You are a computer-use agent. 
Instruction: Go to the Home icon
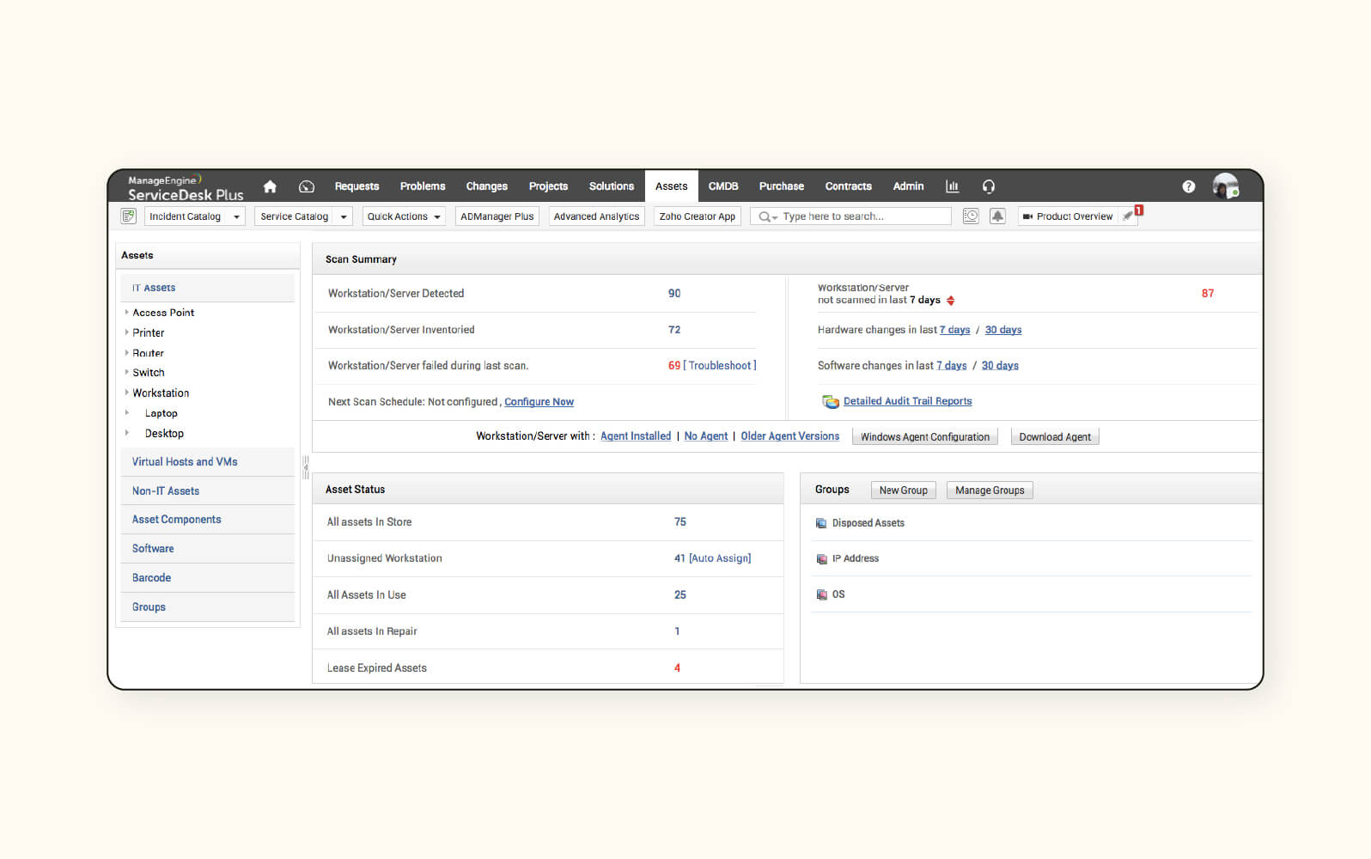pyautogui.click(x=270, y=186)
